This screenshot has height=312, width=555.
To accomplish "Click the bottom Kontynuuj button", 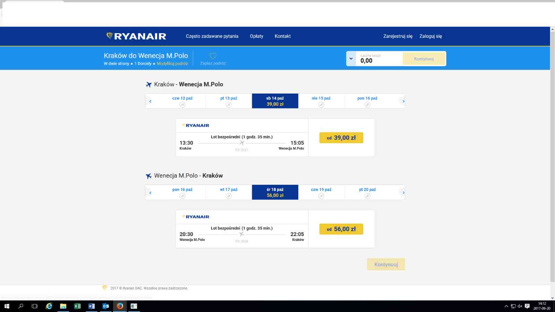I will [386, 265].
